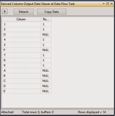Click the Attached status panel
The height and width of the screenshot is (116, 115).
point(11,112)
